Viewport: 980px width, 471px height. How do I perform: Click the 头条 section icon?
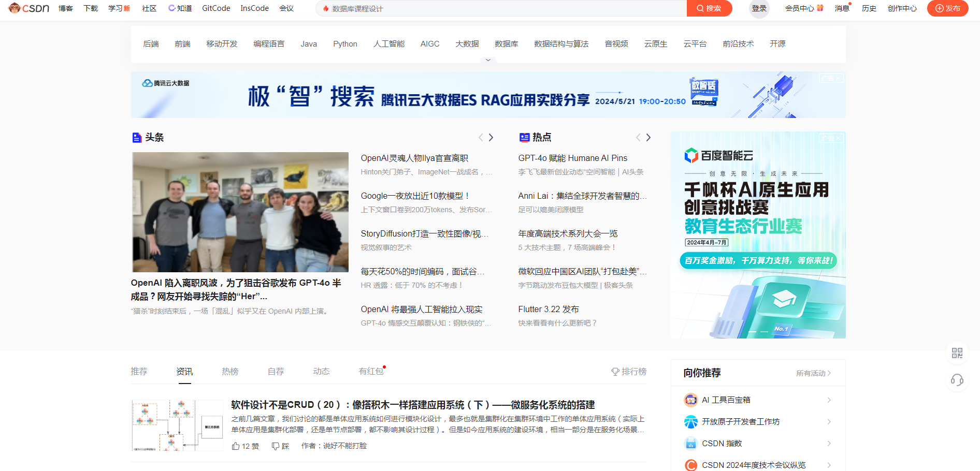[x=137, y=137]
